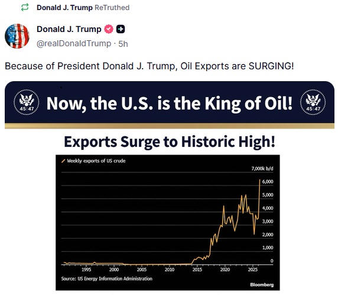The height and width of the screenshot is (295, 338).
Task: Click the 5h post timestamp
Action: pyautogui.click(x=123, y=44)
